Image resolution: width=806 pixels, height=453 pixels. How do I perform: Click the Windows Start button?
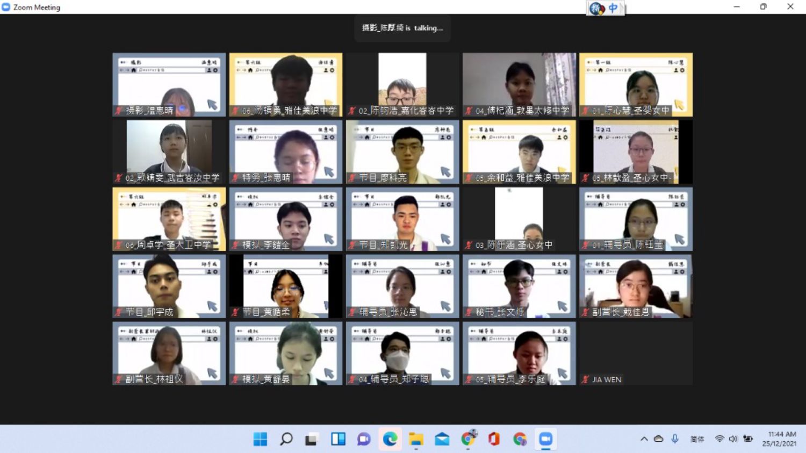[260, 439]
